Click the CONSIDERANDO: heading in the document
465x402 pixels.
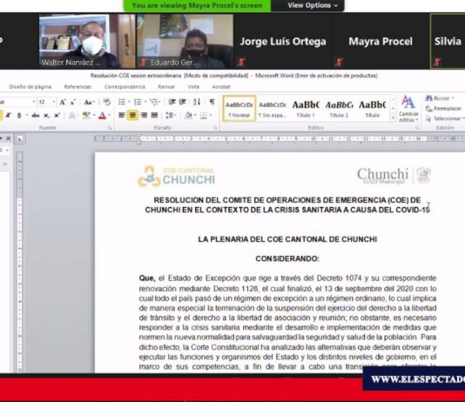tap(287, 259)
